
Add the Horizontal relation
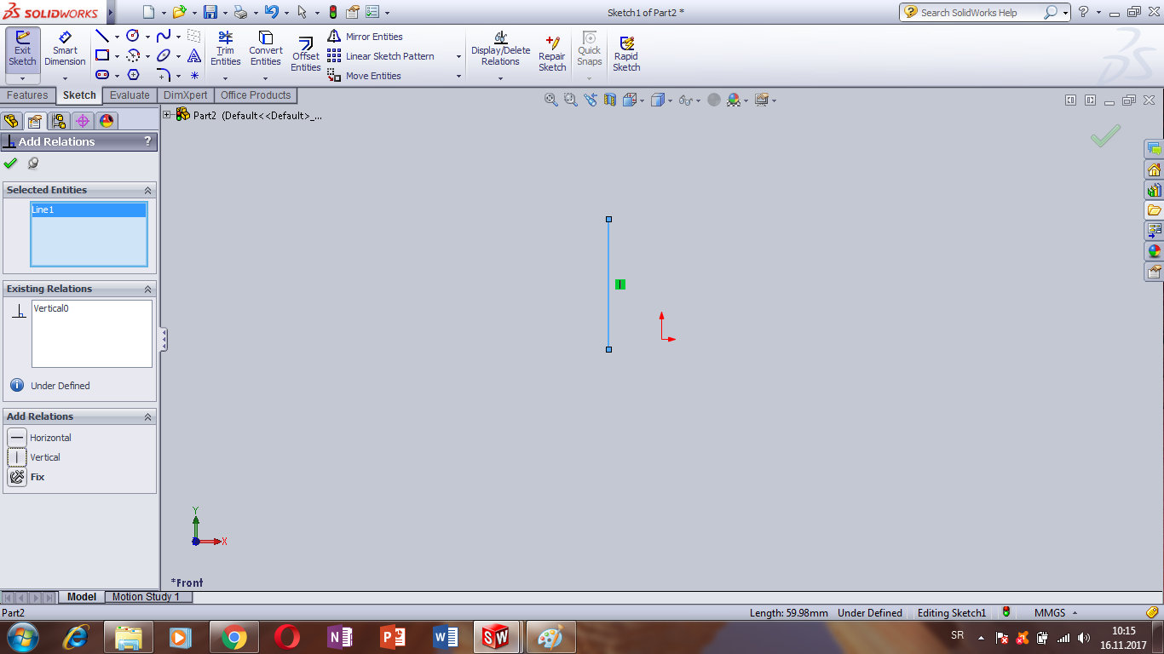41,438
